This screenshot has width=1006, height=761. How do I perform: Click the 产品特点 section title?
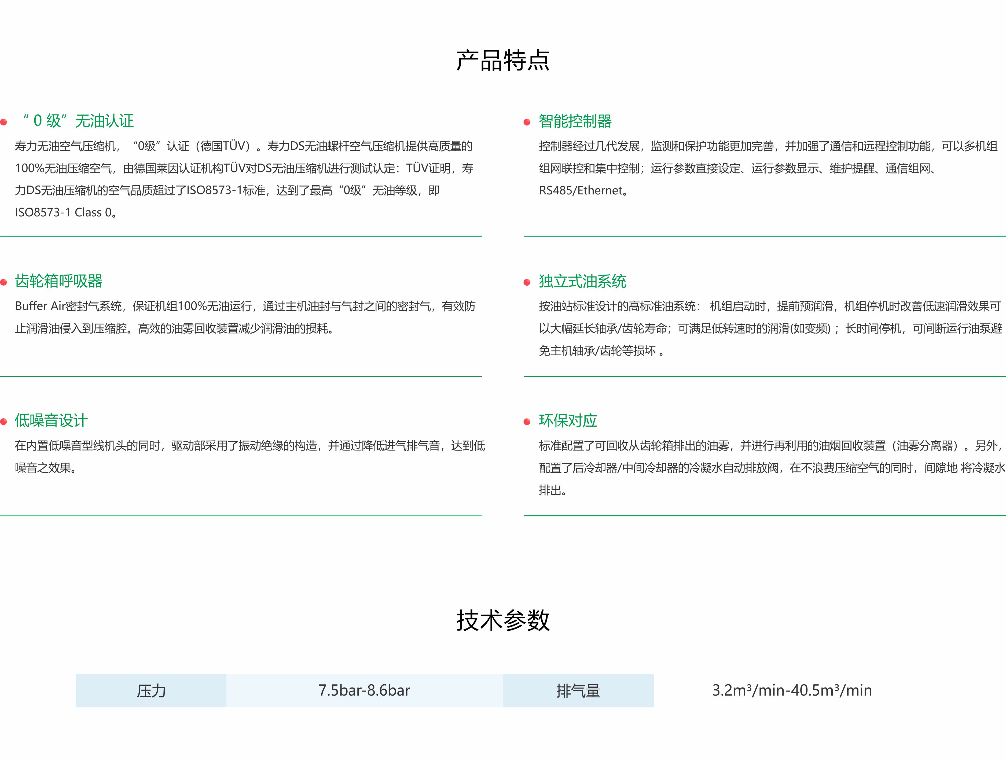point(502,60)
